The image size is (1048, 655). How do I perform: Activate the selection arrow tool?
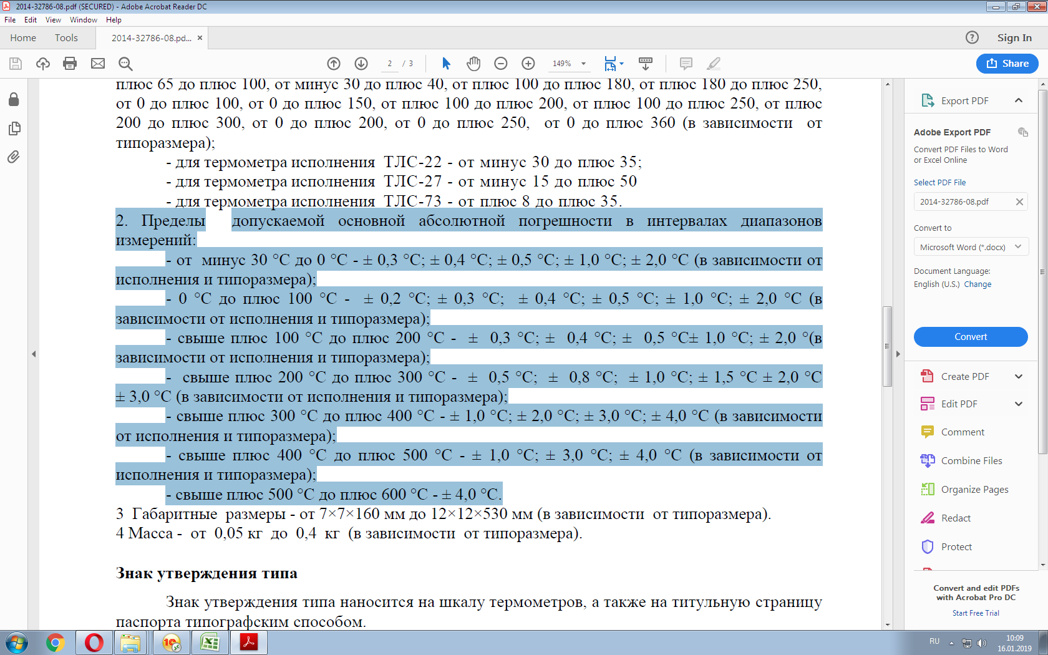pos(446,64)
